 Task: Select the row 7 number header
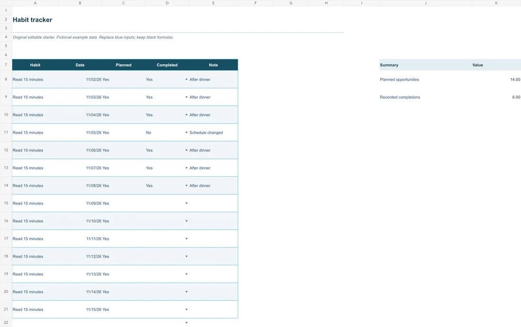click(x=6, y=65)
